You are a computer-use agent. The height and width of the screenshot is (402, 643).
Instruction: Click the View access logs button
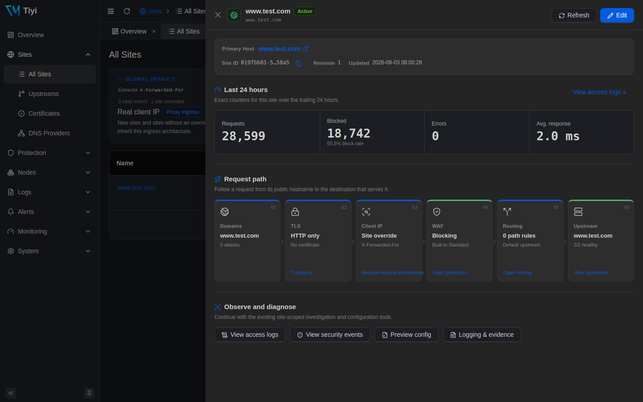[x=250, y=335]
